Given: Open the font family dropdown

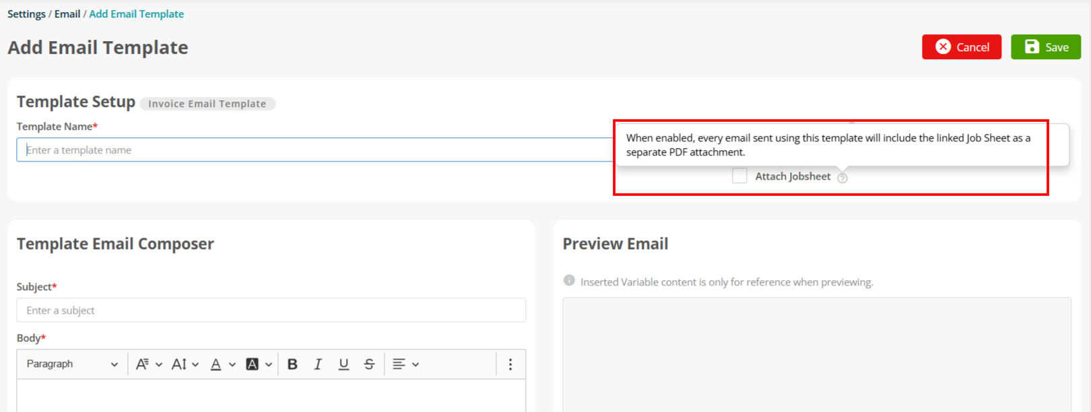Looking at the screenshot, I should [x=149, y=364].
